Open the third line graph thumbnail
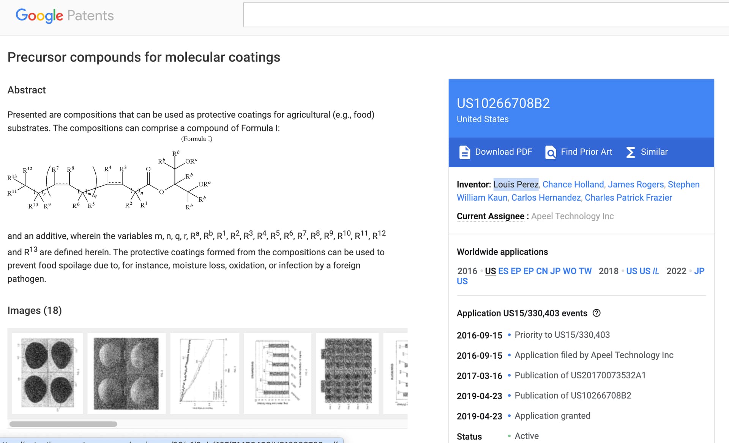Image resolution: width=729 pixels, height=443 pixels. pos(205,373)
